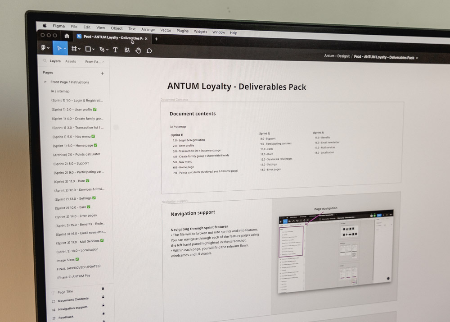450x322 pixels.
Task: Open the Plugins menu
Action: pyautogui.click(x=183, y=31)
